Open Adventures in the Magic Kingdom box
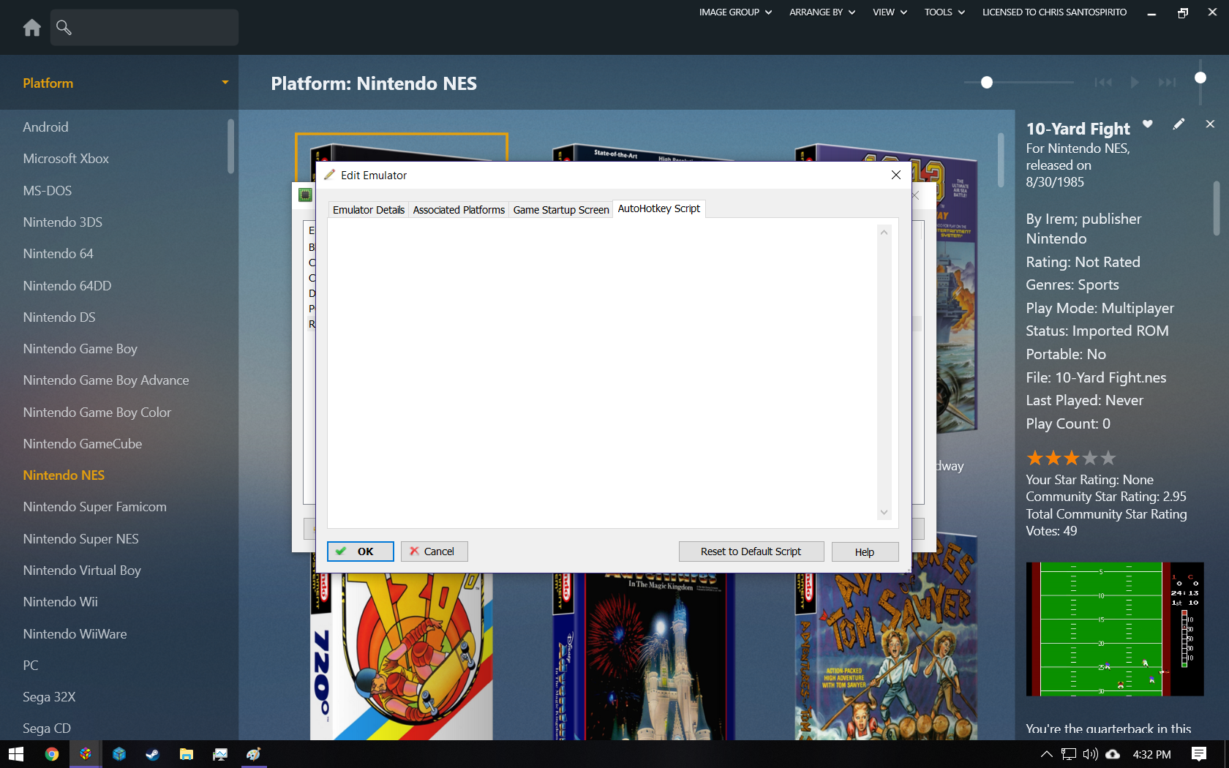 644,656
